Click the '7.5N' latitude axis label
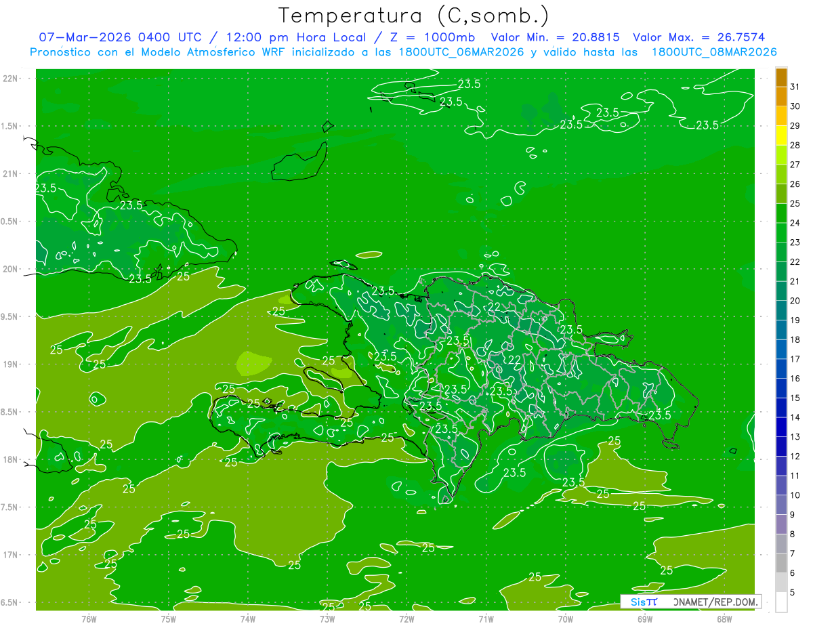 pos(10,507)
